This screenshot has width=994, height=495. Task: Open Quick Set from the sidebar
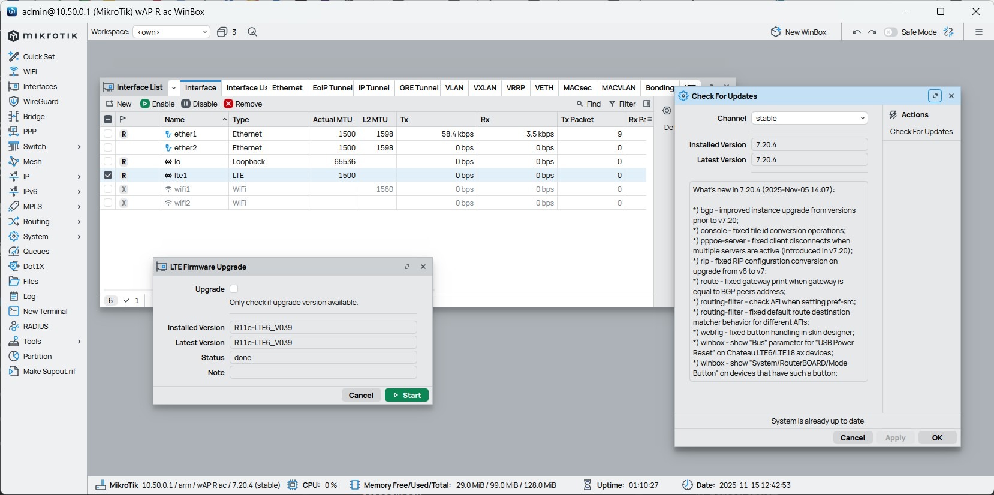click(39, 56)
